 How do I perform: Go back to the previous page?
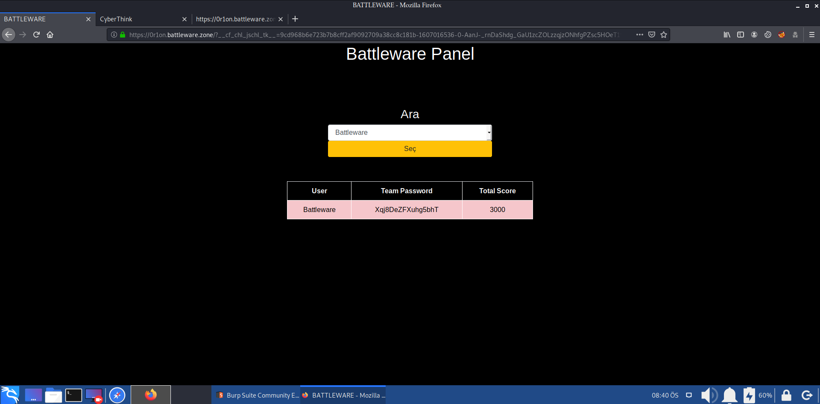coord(9,35)
